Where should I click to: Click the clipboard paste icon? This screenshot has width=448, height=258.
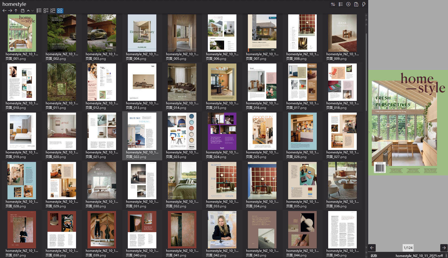tap(356, 4)
